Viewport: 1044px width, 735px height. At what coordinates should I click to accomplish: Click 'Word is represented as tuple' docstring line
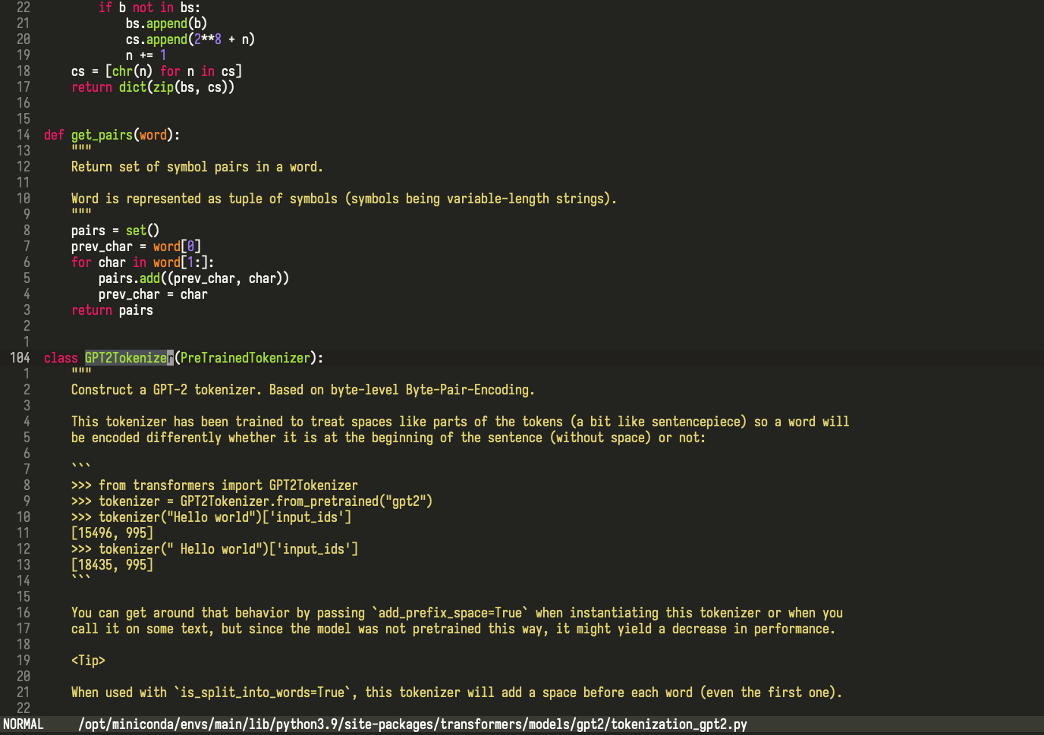click(344, 199)
